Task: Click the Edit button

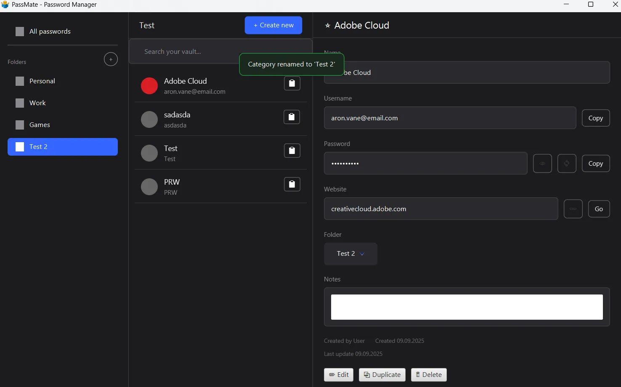Action: point(339,375)
